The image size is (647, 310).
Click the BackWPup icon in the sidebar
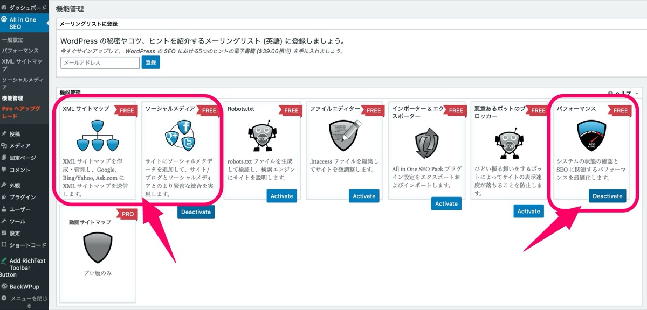tap(4, 286)
